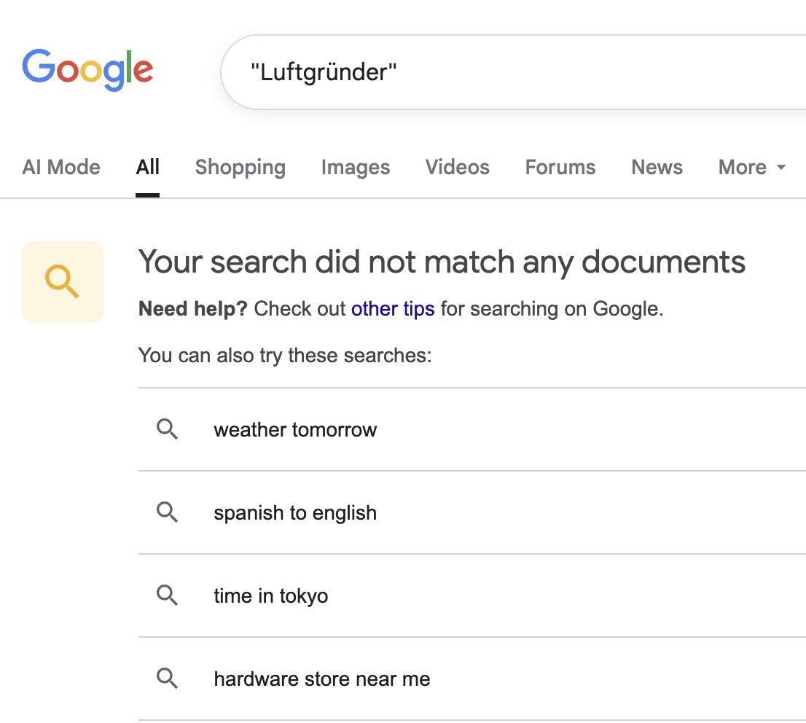Try the spanish to english suggestion
This screenshot has height=723, width=806.
pos(295,512)
